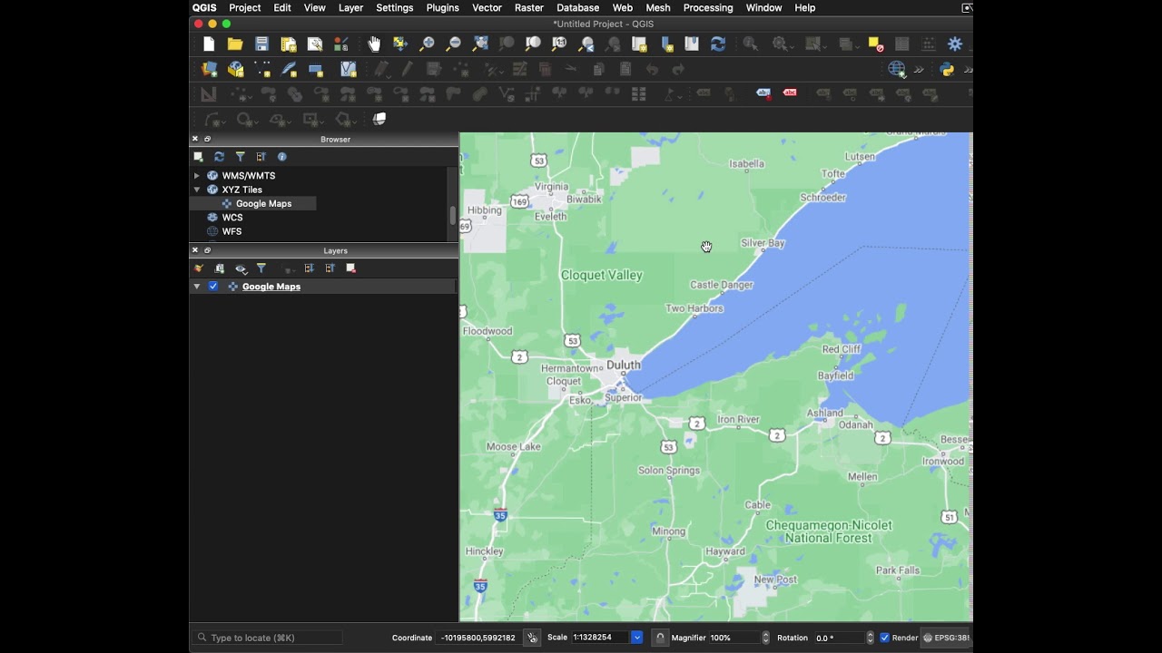Open the Style Manager icon
Image resolution: width=1162 pixels, height=653 pixels.
341,44
